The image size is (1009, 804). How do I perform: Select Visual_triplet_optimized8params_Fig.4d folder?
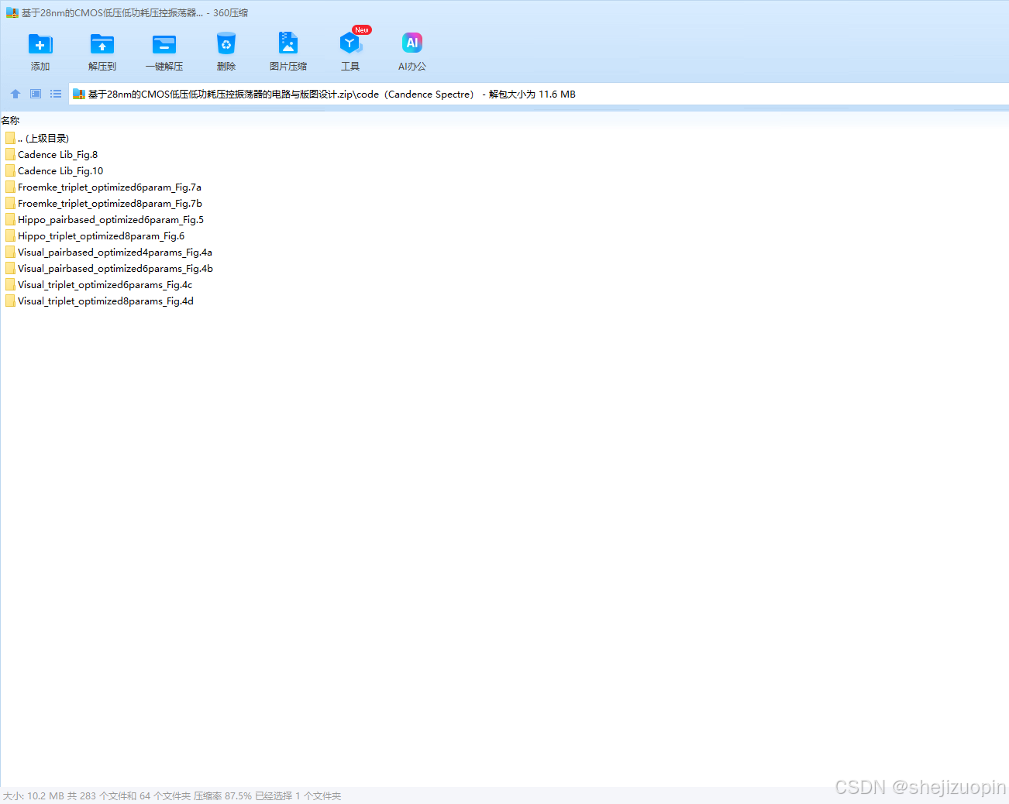(99, 301)
